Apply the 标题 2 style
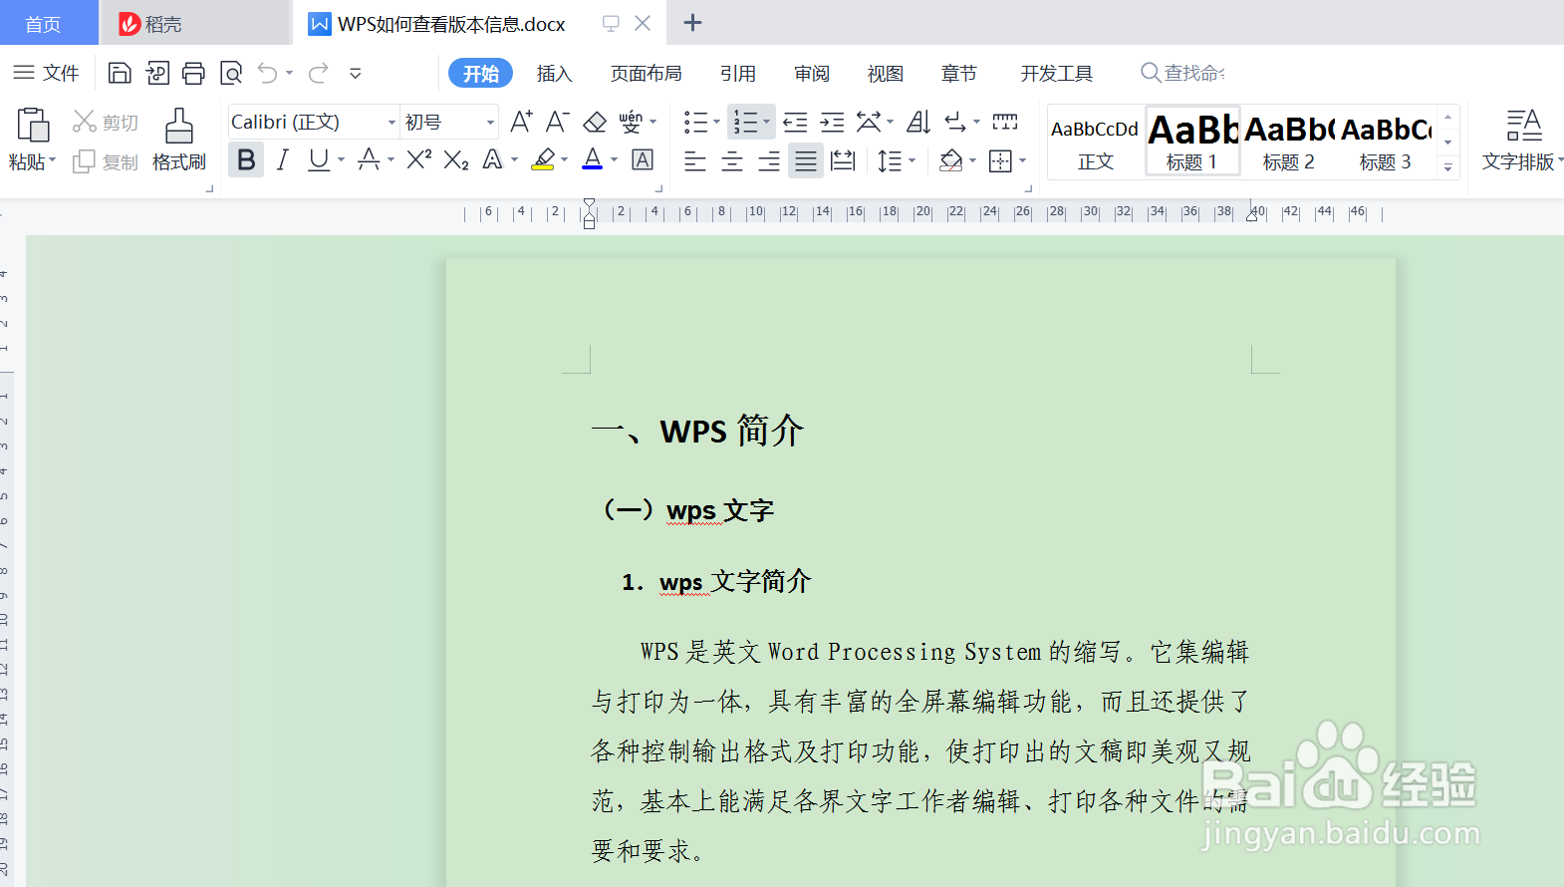This screenshot has width=1564, height=887. [x=1289, y=143]
